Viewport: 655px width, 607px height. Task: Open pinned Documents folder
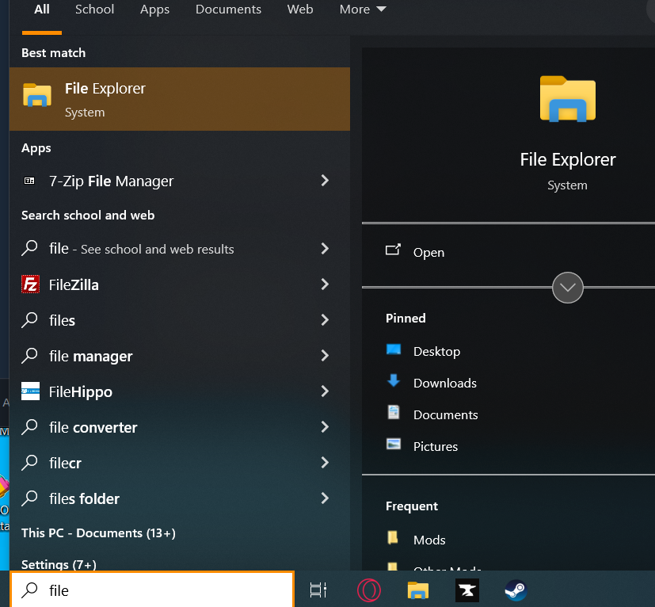(445, 414)
